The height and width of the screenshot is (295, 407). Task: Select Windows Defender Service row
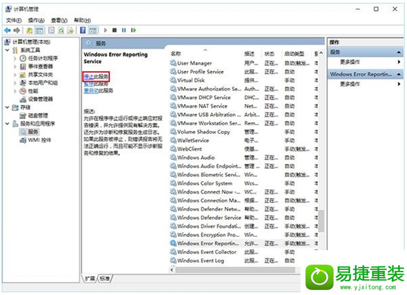pos(243,218)
